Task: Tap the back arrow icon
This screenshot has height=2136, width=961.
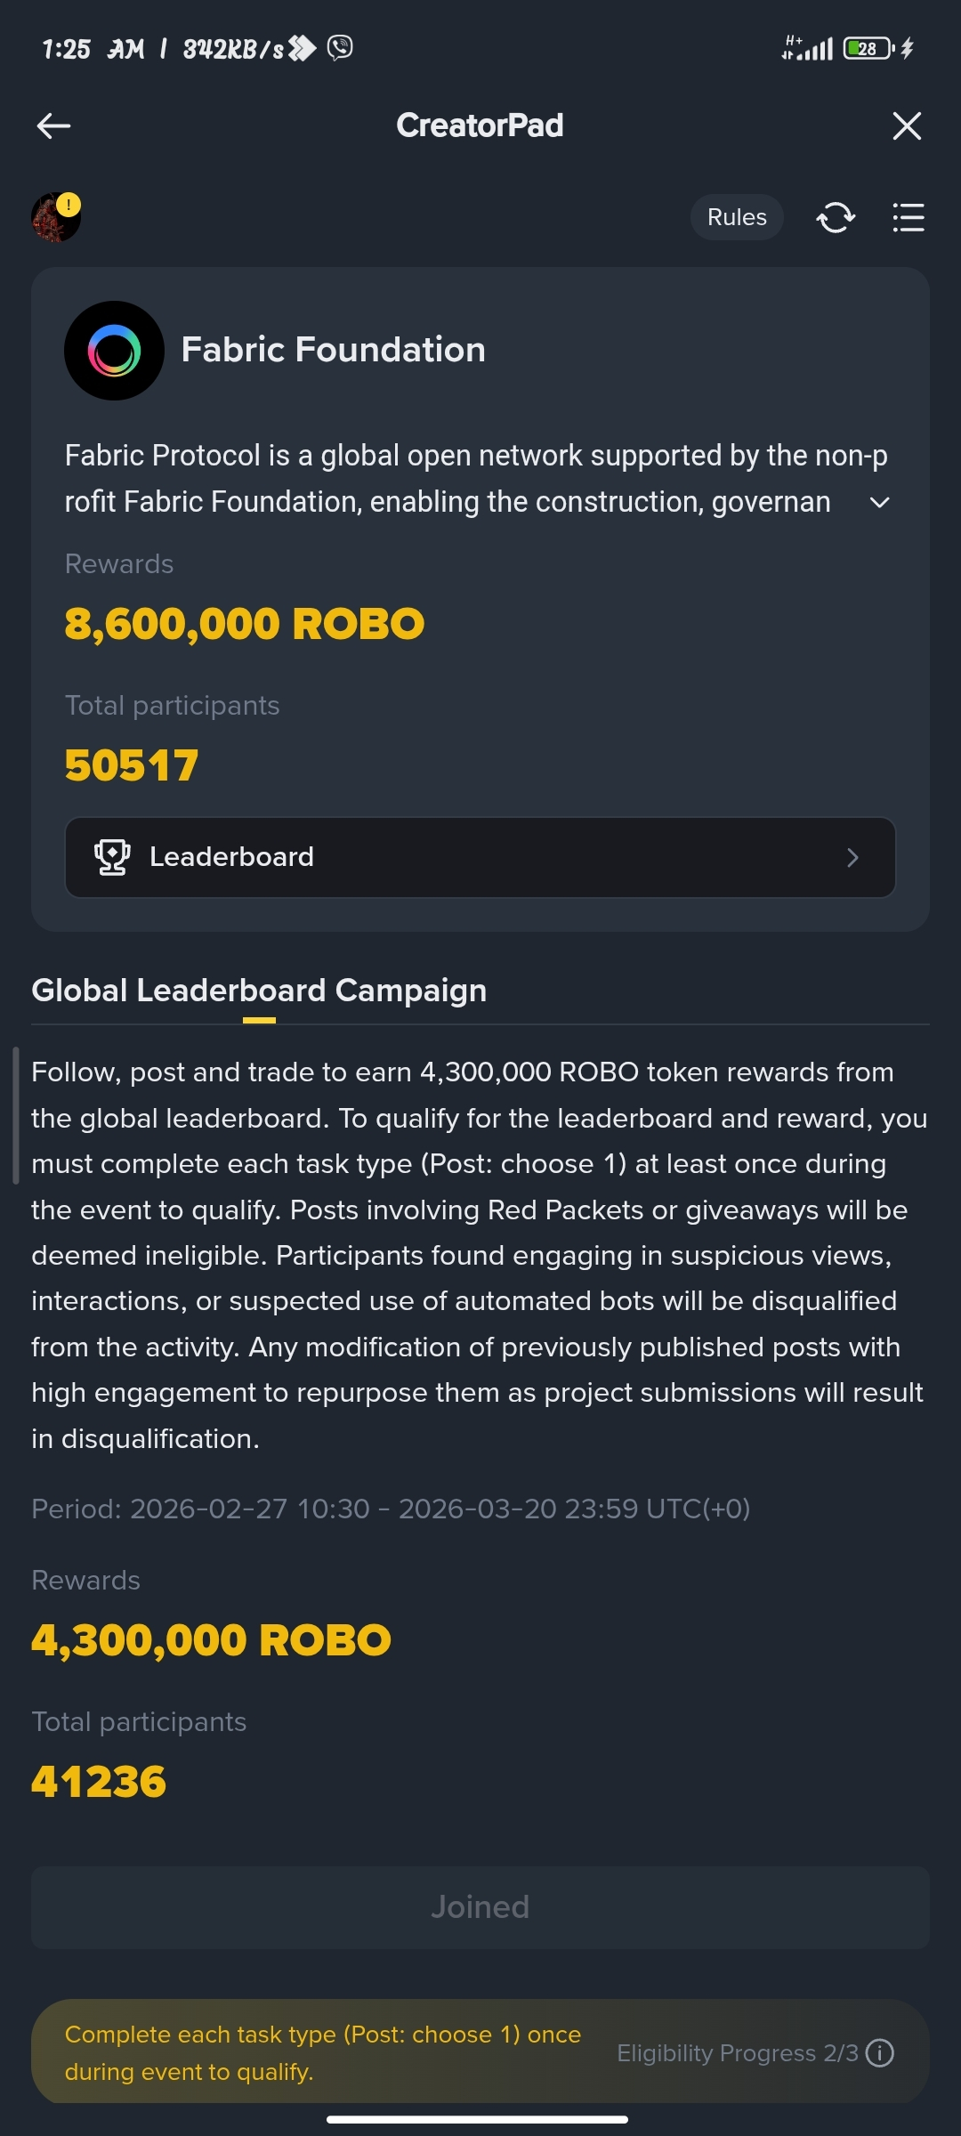Action: click(x=53, y=125)
